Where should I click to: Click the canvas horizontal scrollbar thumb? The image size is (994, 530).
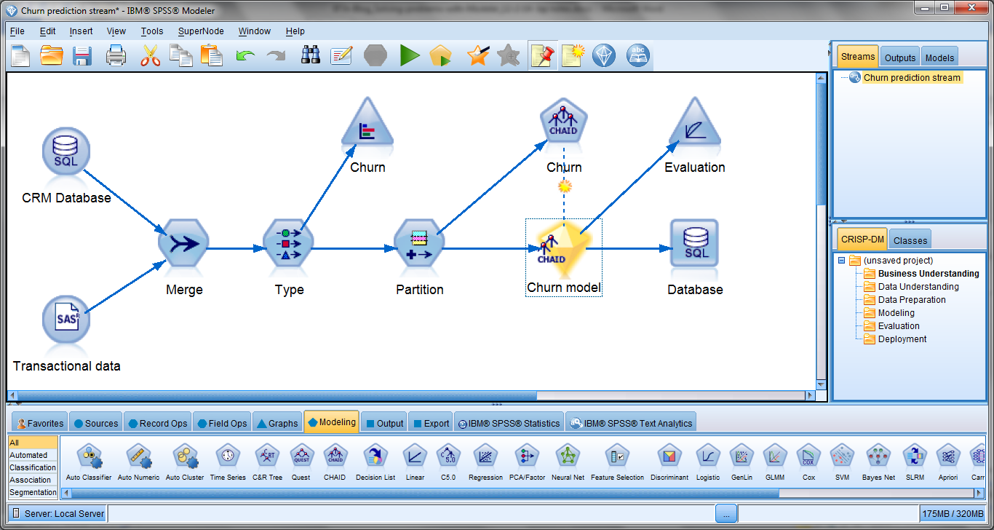click(277, 396)
